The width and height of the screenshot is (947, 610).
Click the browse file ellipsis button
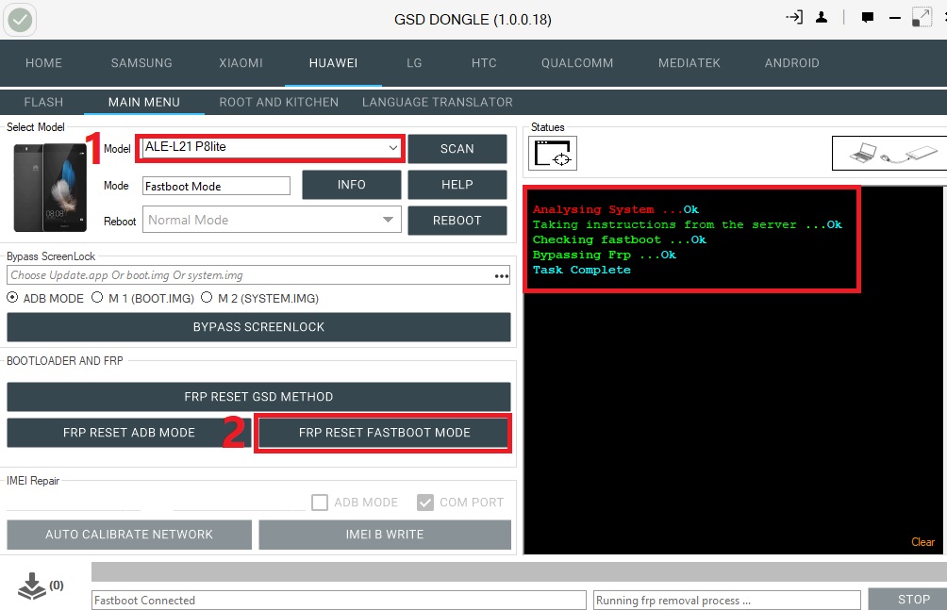pyautogui.click(x=501, y=276)
